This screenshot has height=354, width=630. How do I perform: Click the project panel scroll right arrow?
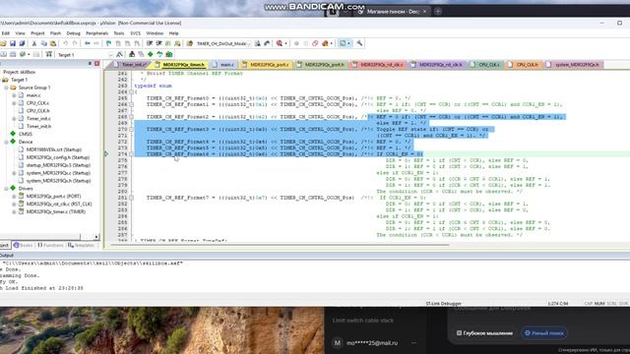tap(96, 237)
